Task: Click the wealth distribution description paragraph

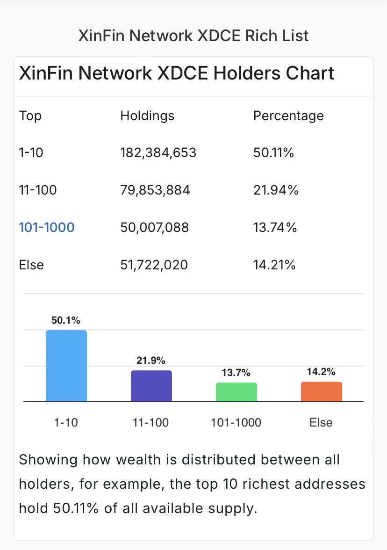Action: [x=192, y=484]
